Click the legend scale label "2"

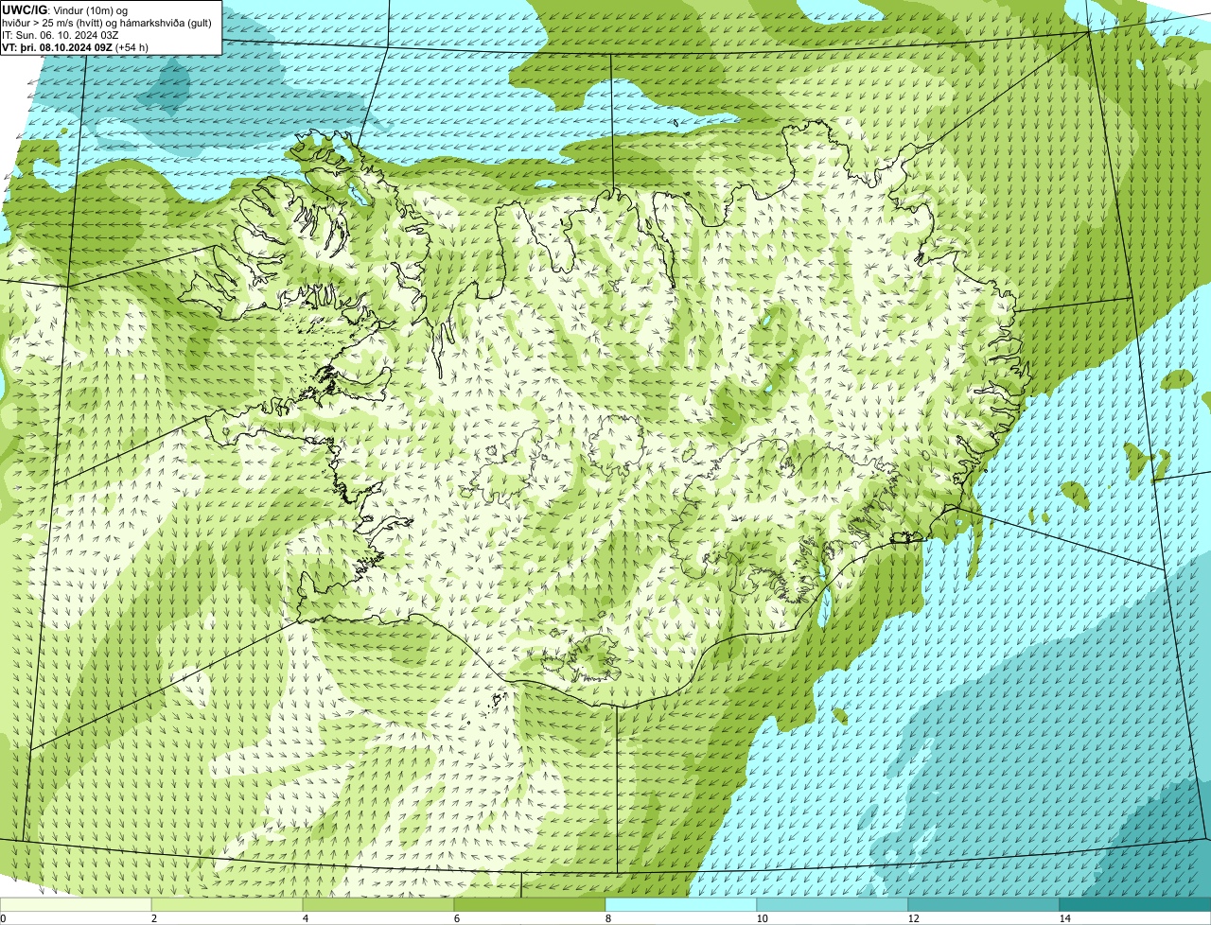[x=153, y=918]
